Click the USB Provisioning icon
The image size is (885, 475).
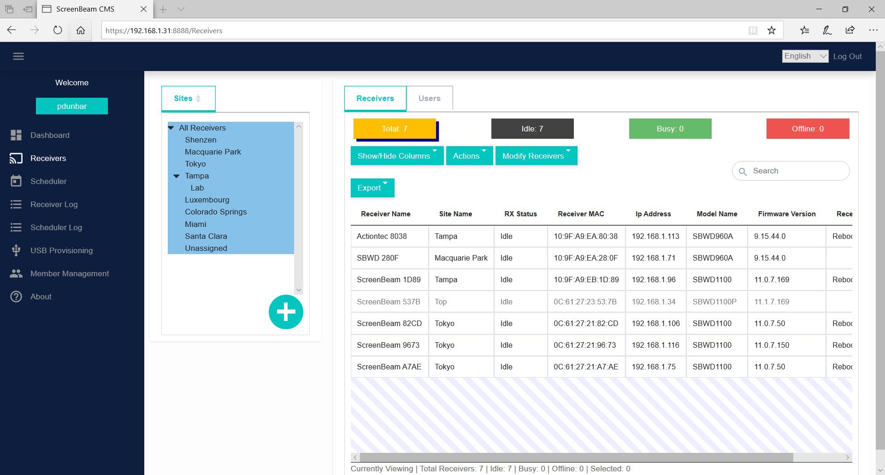pos(16,250)
